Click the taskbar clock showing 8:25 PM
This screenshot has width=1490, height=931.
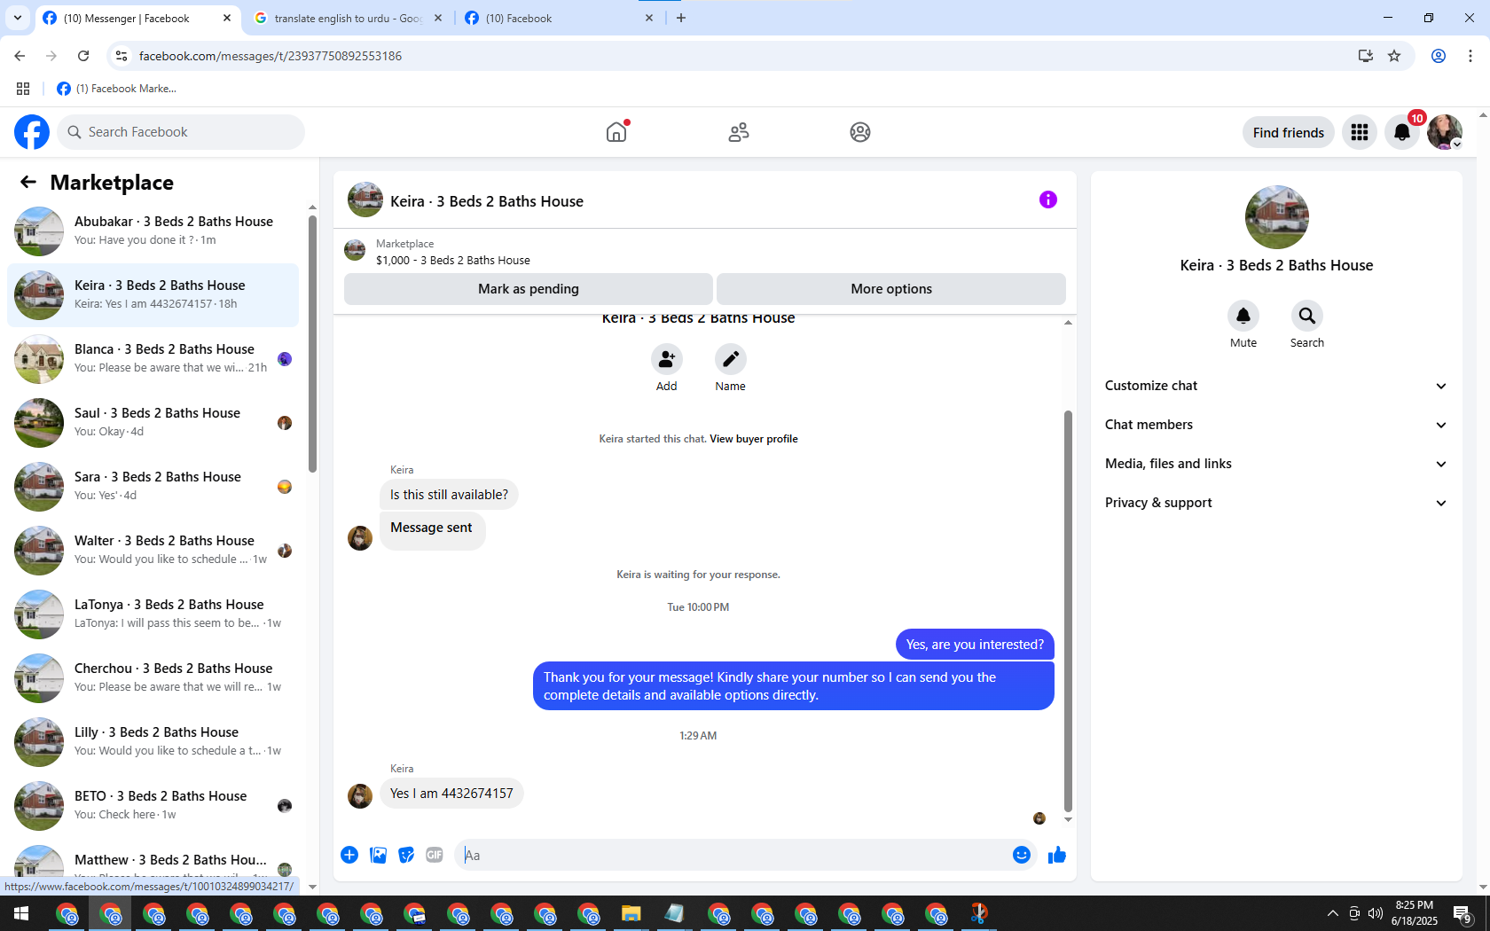(1415, 913)
